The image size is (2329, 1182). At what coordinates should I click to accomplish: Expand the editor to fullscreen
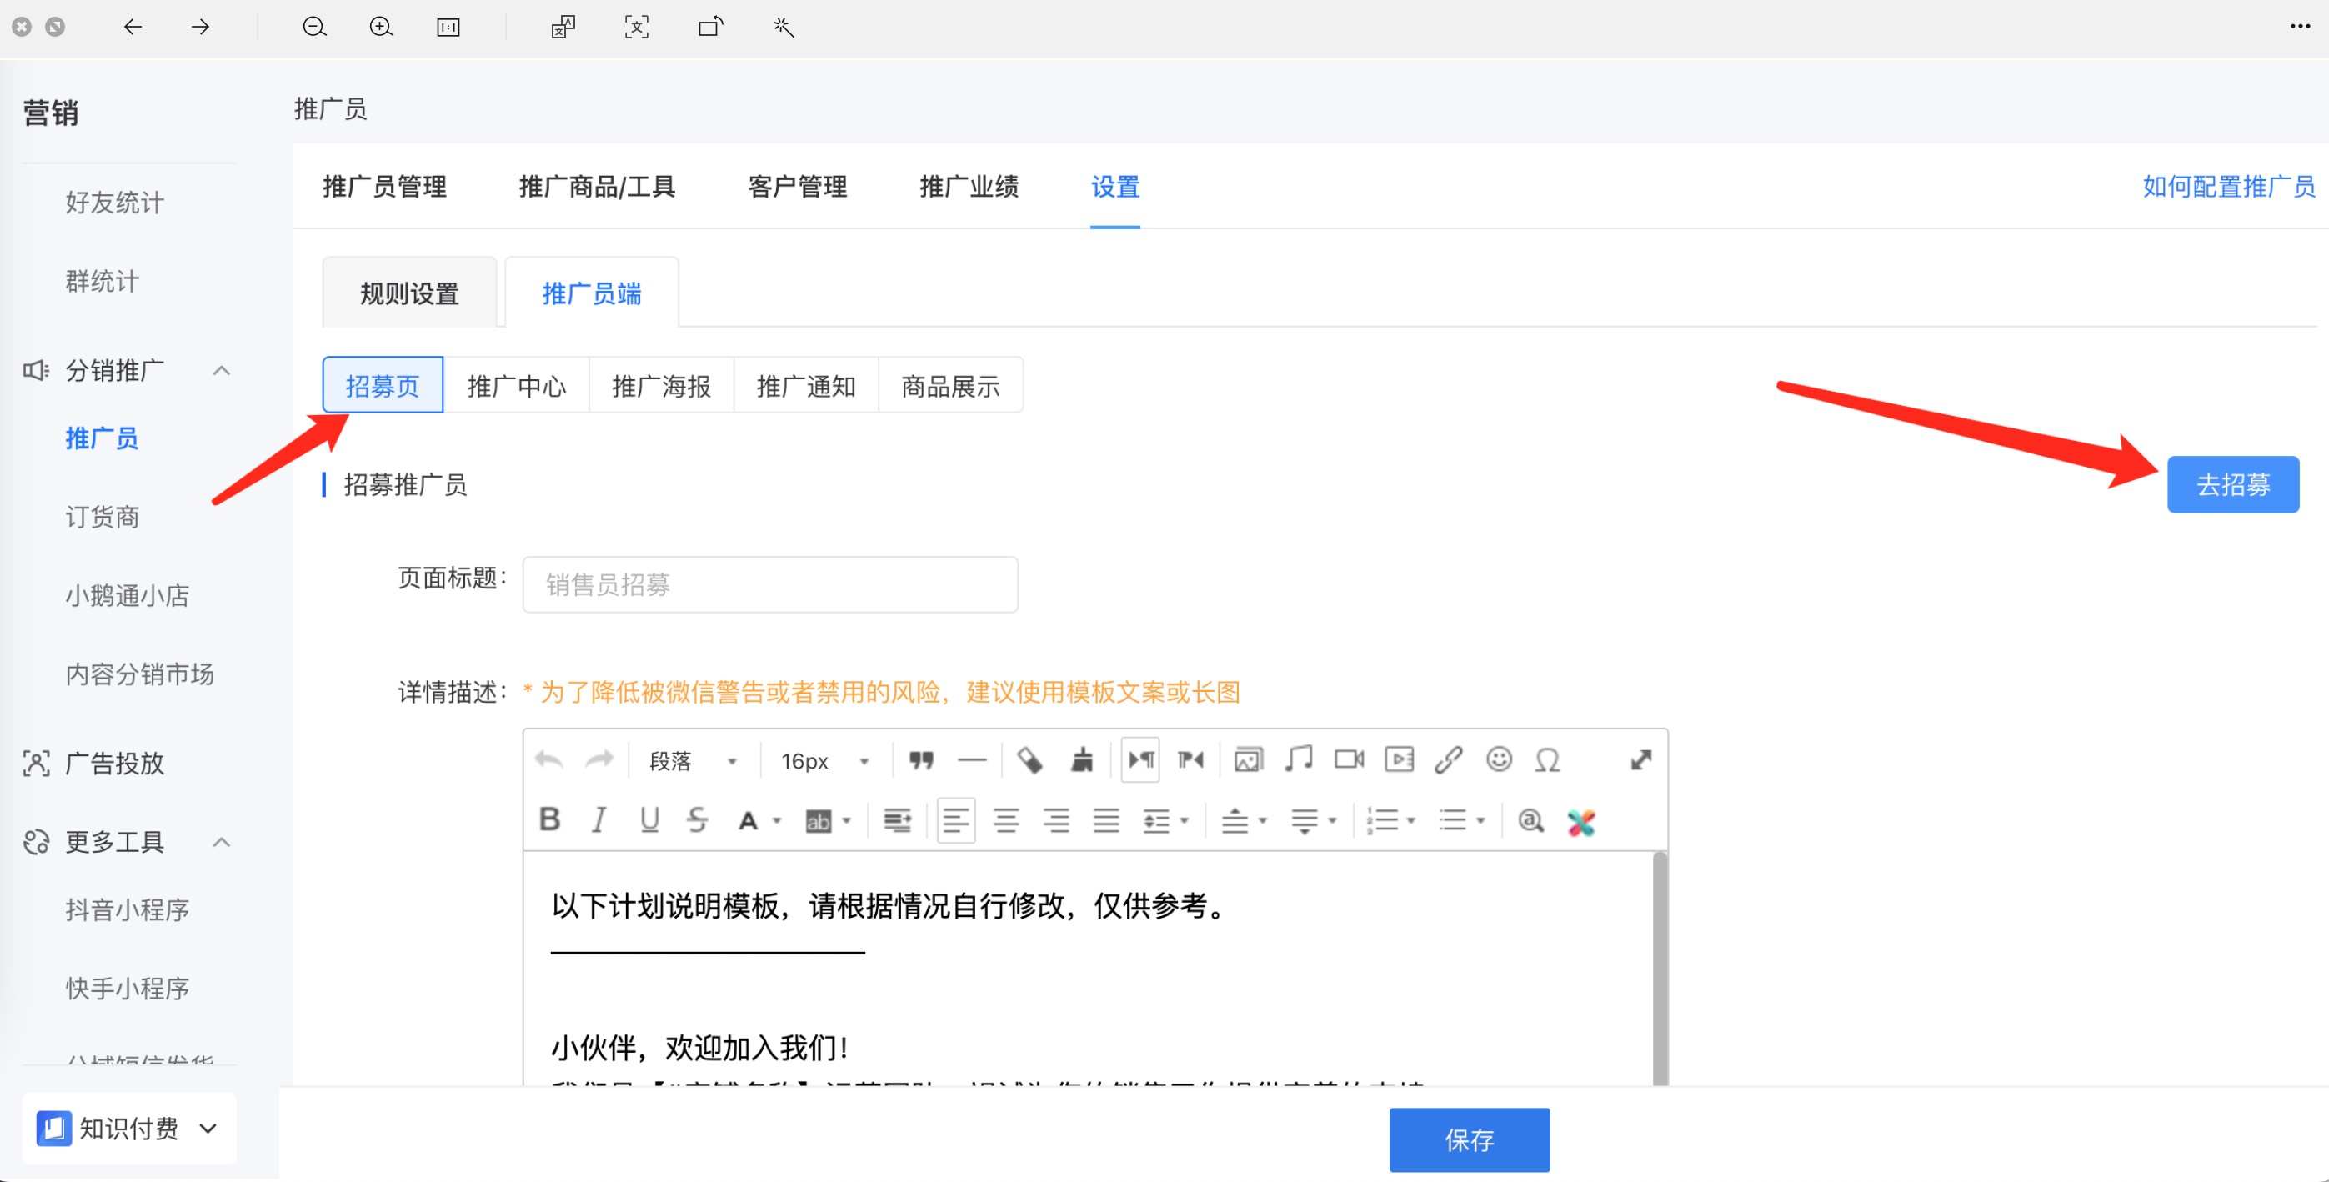(x=1641, y=759)
